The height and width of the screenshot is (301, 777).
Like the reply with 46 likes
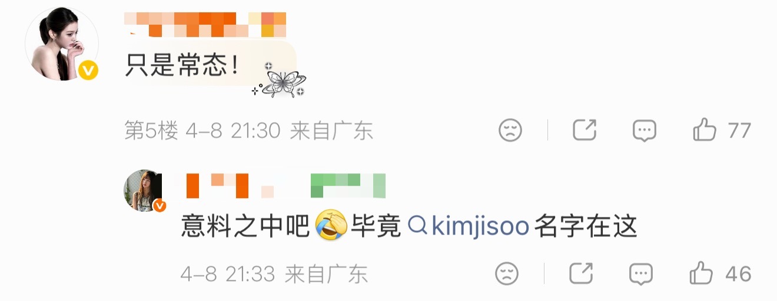pos(700,273)
